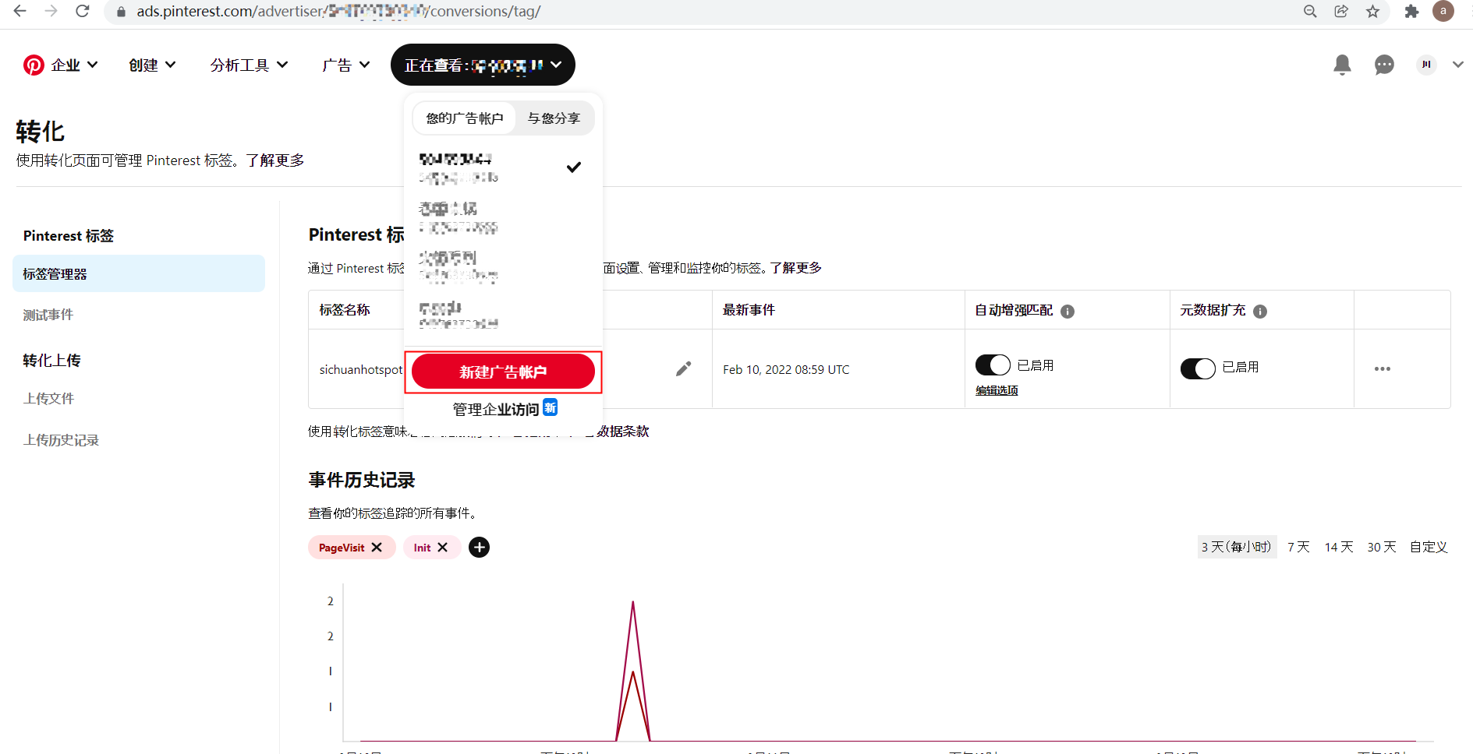Click the browser forward arrow

click(x=51, y=11)
